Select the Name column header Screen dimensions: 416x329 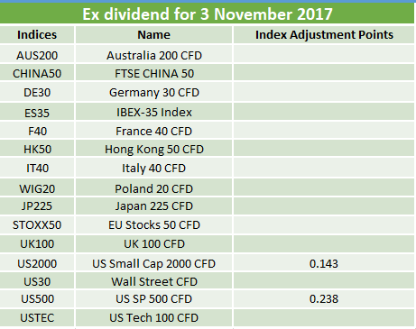coord(153,35)
